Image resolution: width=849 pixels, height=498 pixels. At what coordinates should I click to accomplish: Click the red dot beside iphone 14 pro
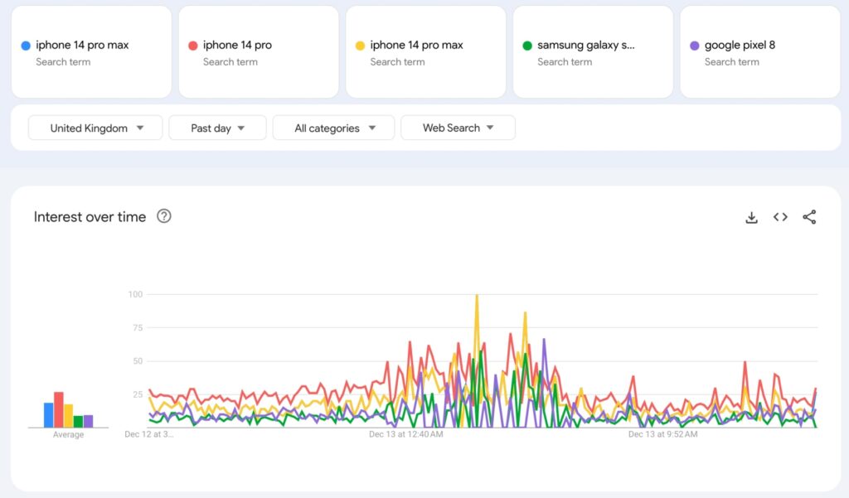192,46
